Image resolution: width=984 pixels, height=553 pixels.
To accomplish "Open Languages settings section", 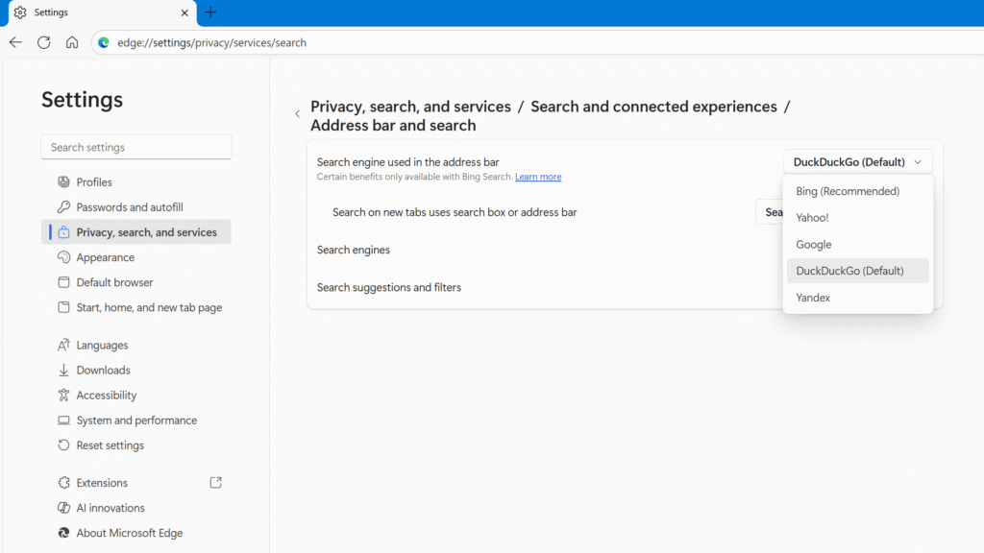I will point(102,346).
